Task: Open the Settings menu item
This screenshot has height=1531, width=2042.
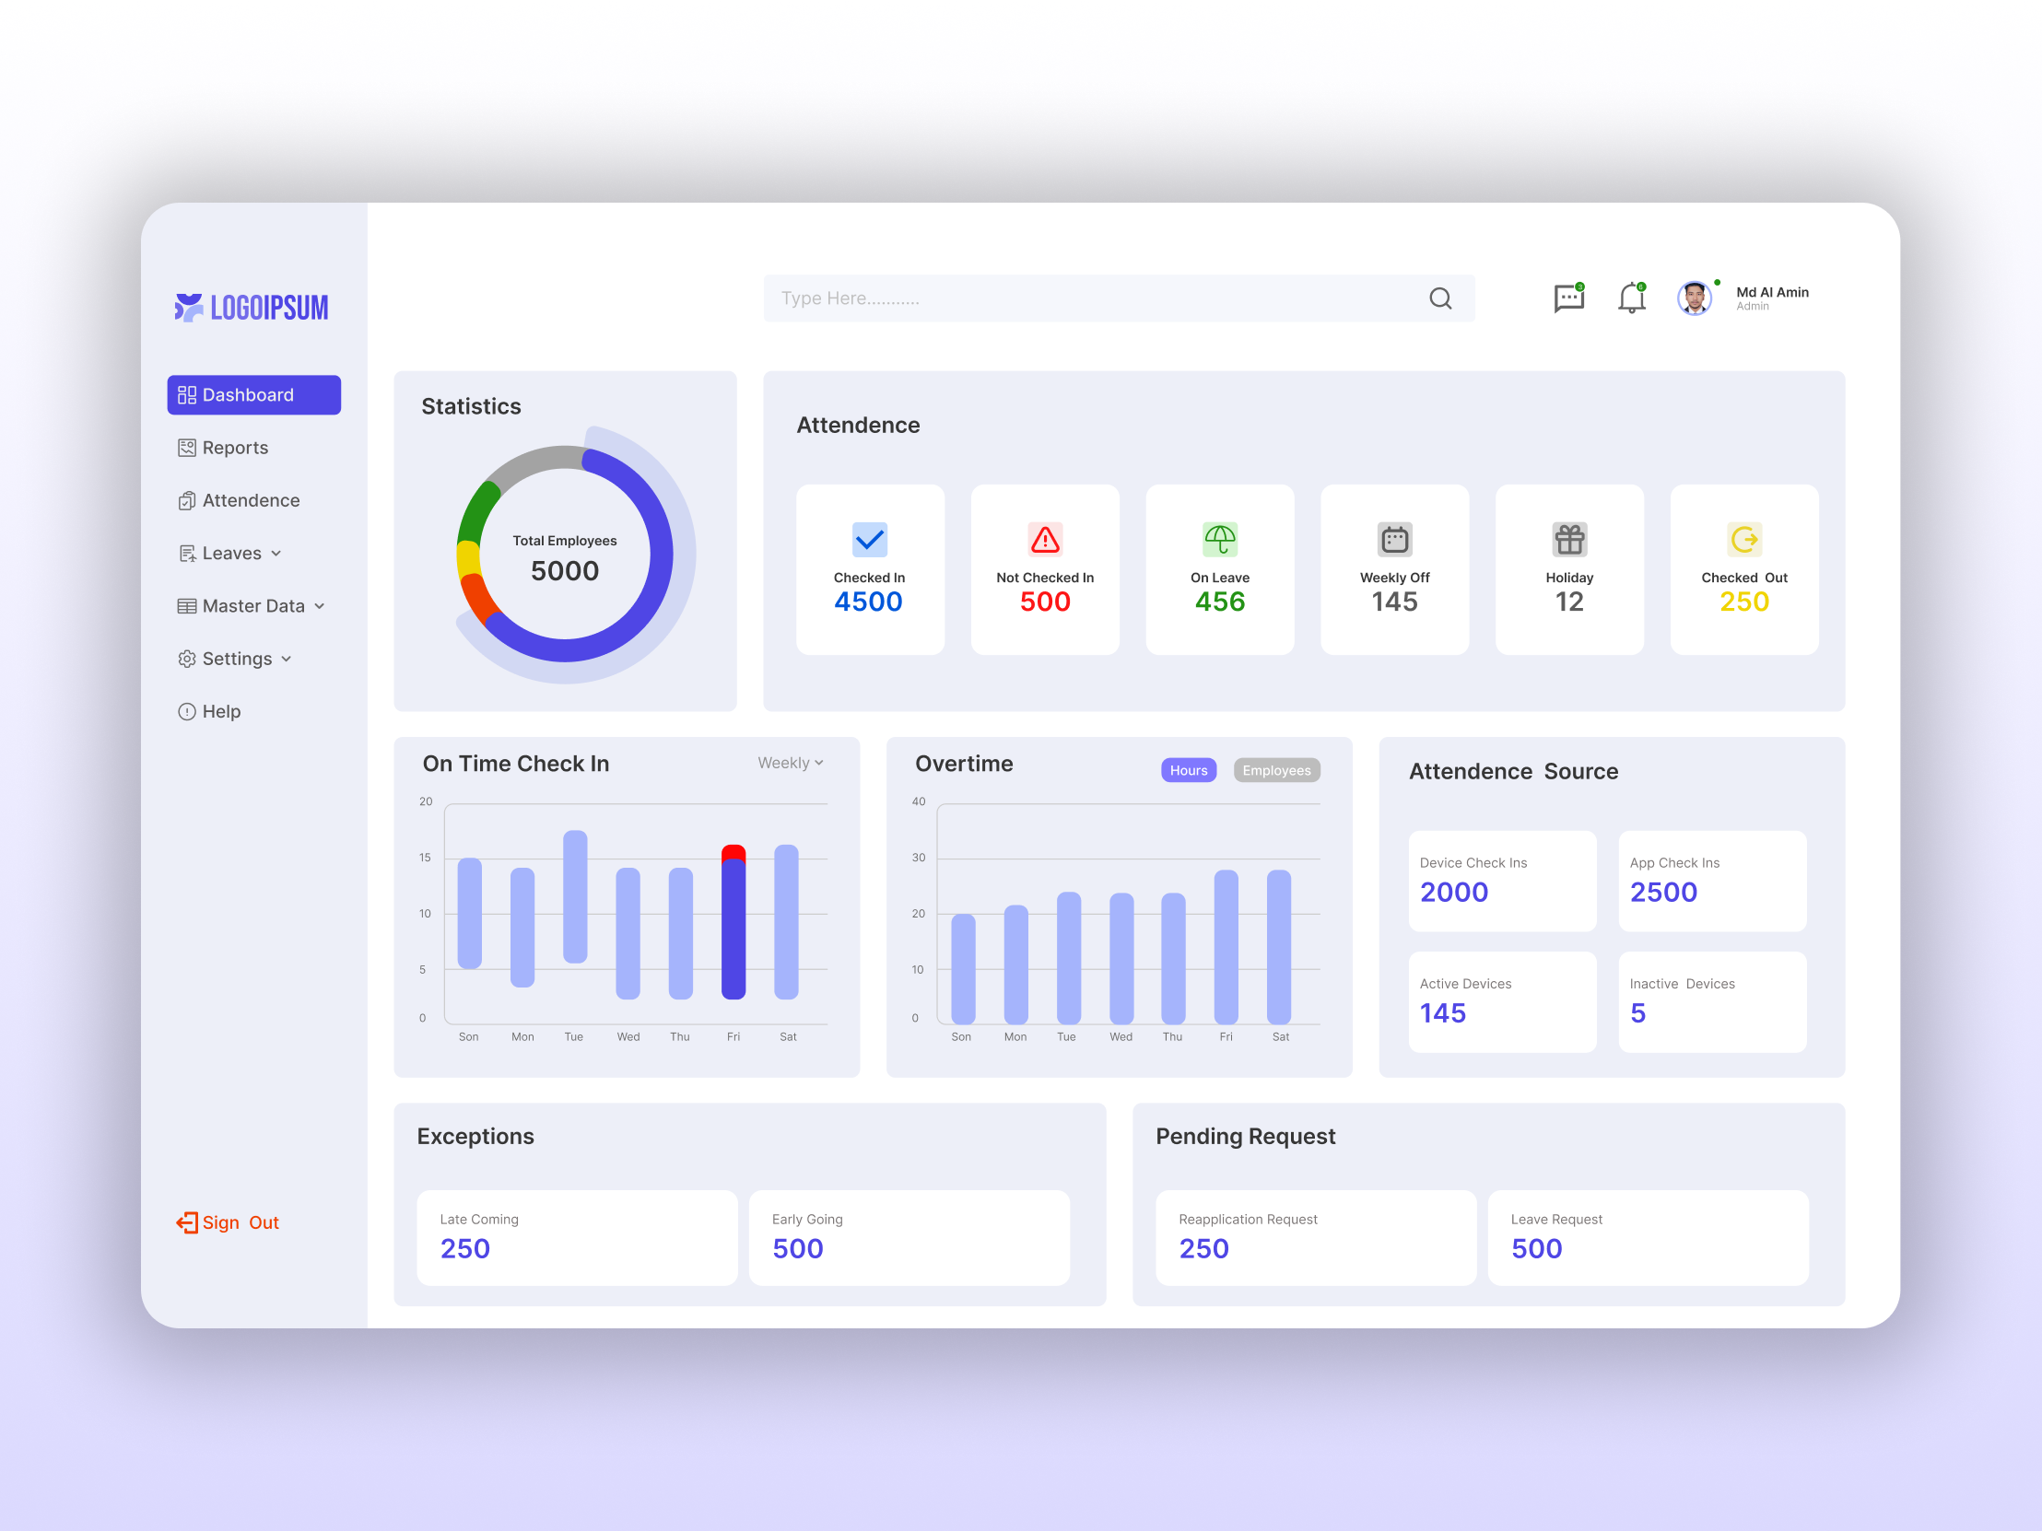Action: click(236, 658)
